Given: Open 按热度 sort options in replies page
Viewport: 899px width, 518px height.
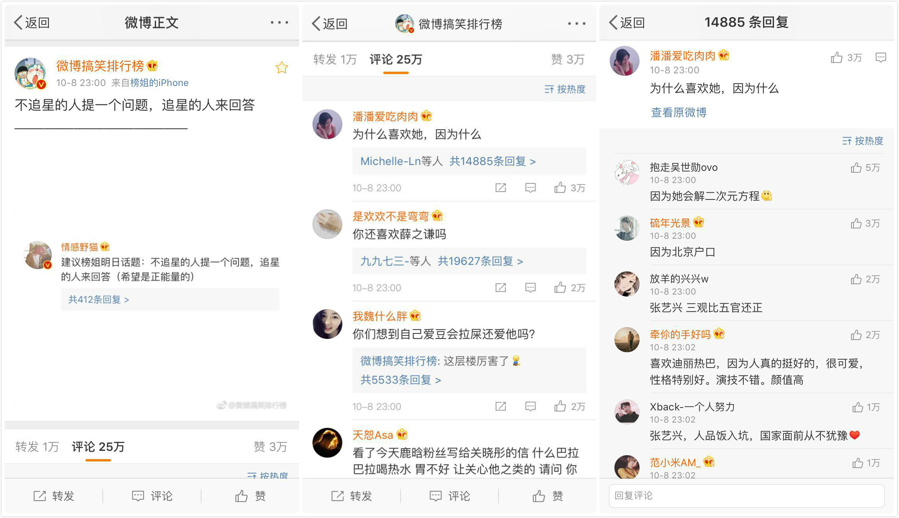Looking at the screenshot, I should pos(862,141).
